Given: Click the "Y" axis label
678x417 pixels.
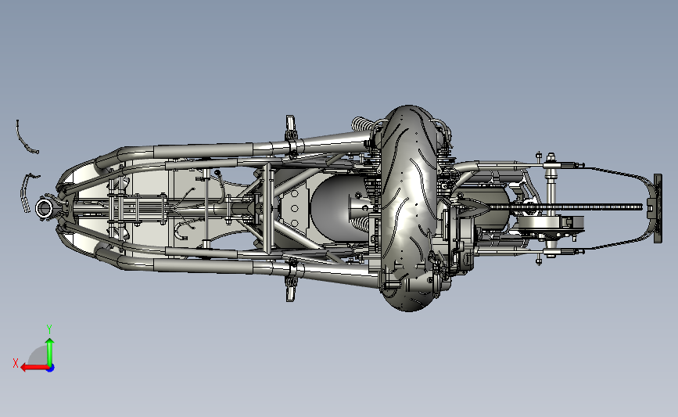Looking at the screenshot, I should click(49, 329).
